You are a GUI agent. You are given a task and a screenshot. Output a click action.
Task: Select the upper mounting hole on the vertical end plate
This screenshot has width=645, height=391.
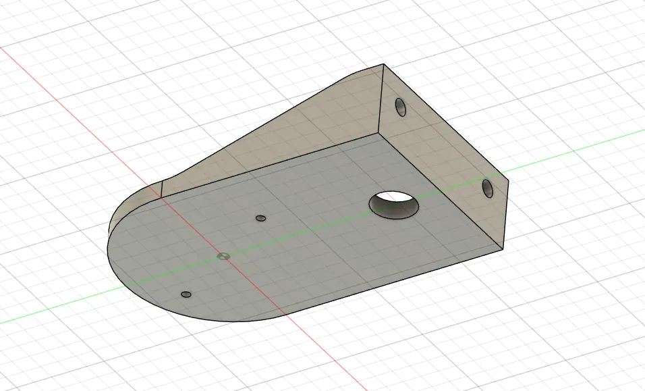tap(401, 107)
